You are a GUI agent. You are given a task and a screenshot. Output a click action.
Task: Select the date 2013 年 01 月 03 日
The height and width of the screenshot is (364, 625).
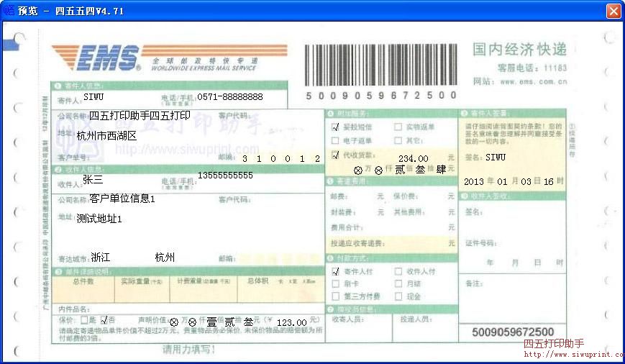[x=502, y=181]
